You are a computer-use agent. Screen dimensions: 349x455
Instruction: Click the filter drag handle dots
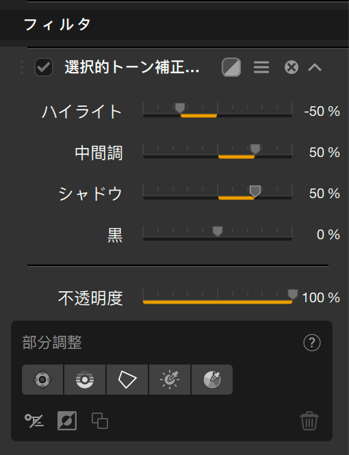click(22, 67)
